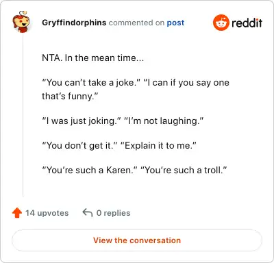Click the "I'm not laughing." quote
Image resolution: width=274 pixels, height=263 pixels.
click(x=164, y=121)
